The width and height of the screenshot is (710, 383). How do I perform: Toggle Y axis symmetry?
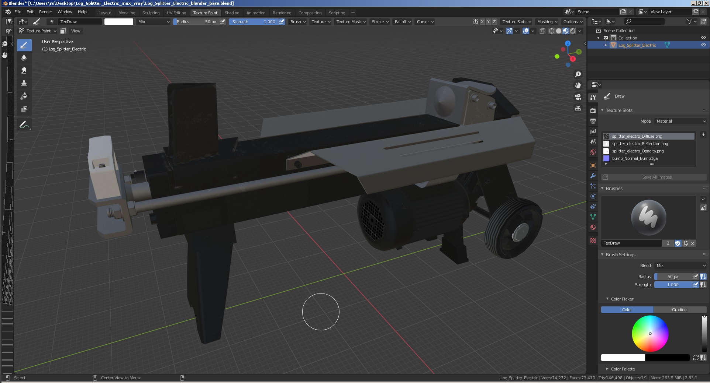pos(488,22)
